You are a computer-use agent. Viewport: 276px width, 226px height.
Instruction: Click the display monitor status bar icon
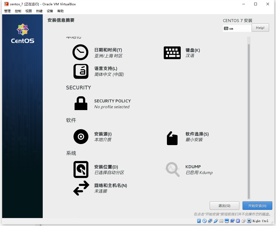pyautogui.click(x=227, y=221)
